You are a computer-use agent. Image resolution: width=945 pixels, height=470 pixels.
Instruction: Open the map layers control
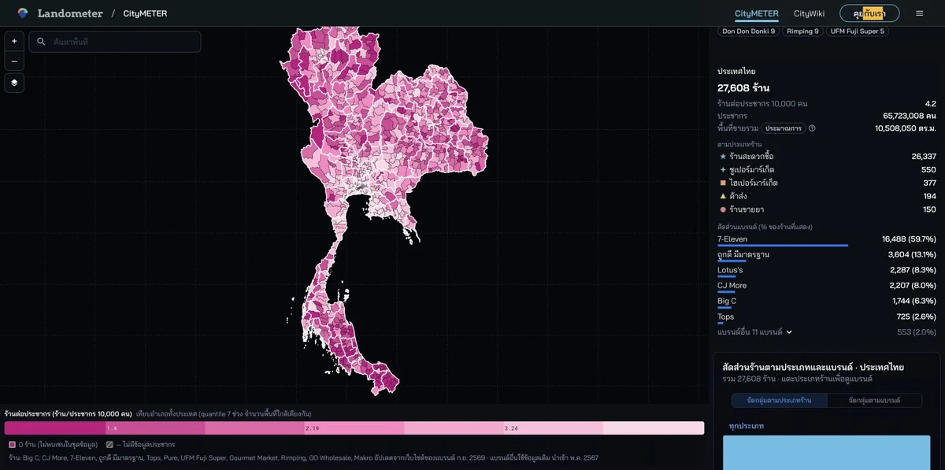point(14,83)
